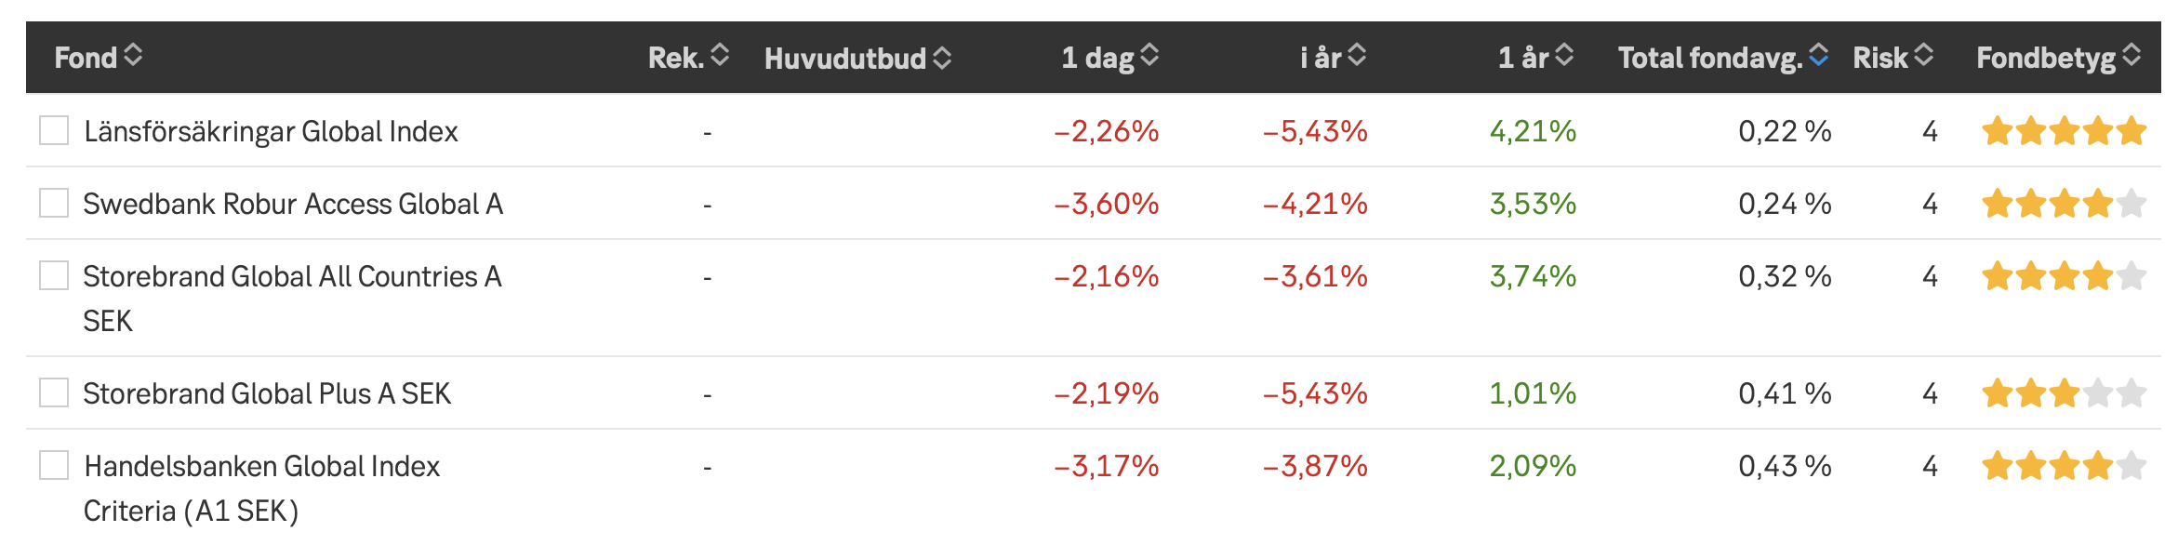Sort by Huvudutbud column arrows
This screenshot has width=2178, height=545.
942,58
